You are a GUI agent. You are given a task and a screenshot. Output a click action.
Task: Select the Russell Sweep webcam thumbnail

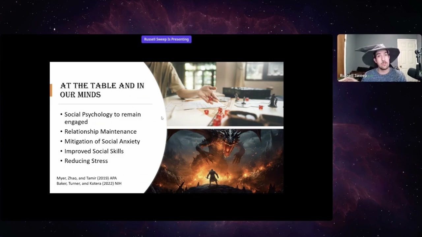379,58
